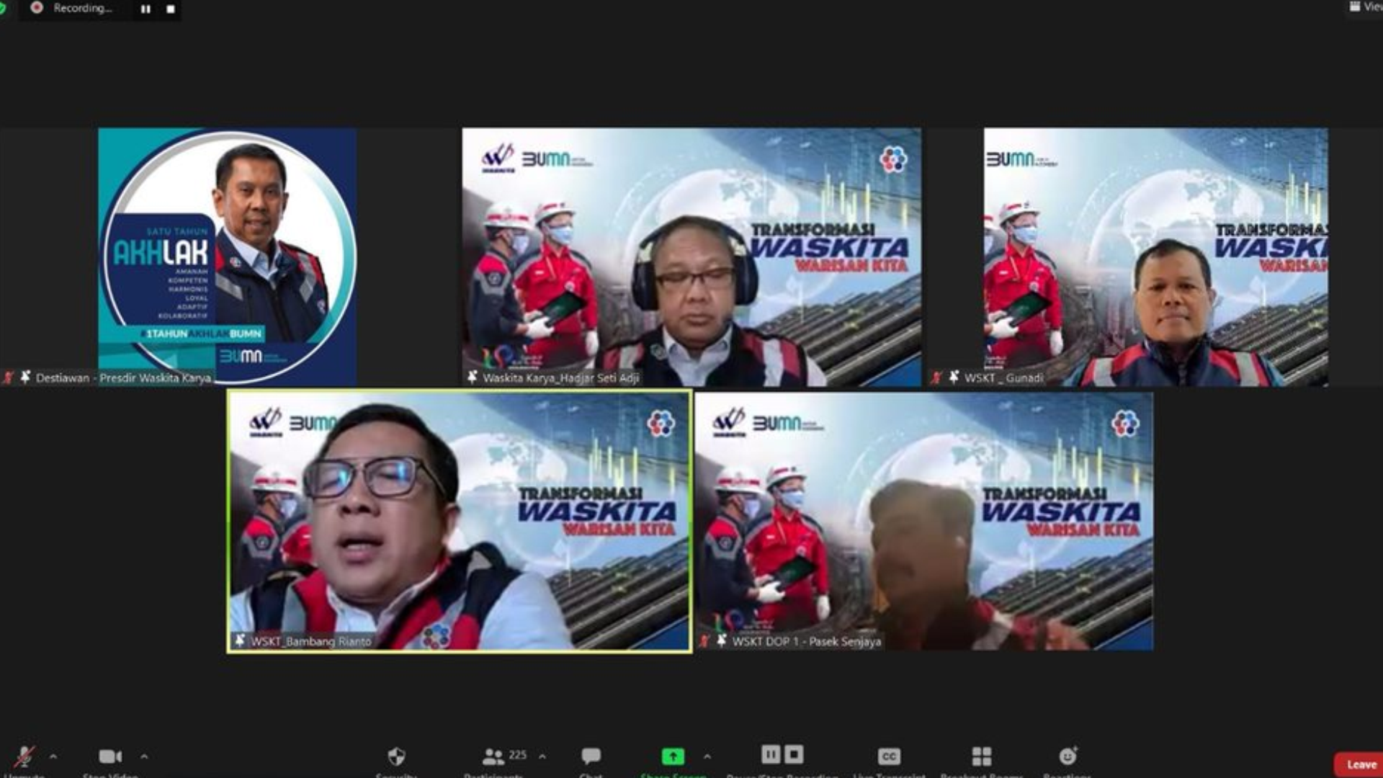Screen dimensions: 1383x778
Task: Click the name label 'Destiawan - Presdir Waskita Karya'
Action: tap(123, 377)
